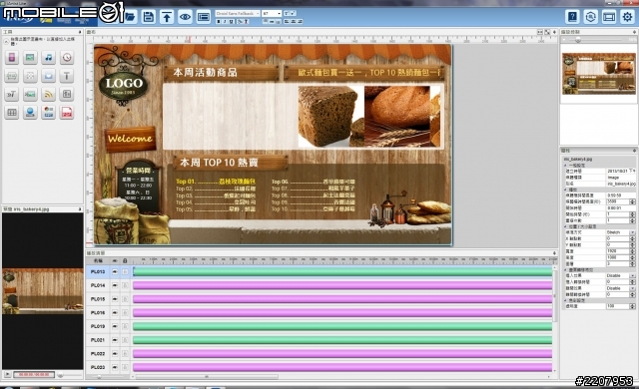Image resolution: width=639 pixels, height=389 pixels.
Task: Save the project with the floppy disk icon
Action: (x=149, y=17)
